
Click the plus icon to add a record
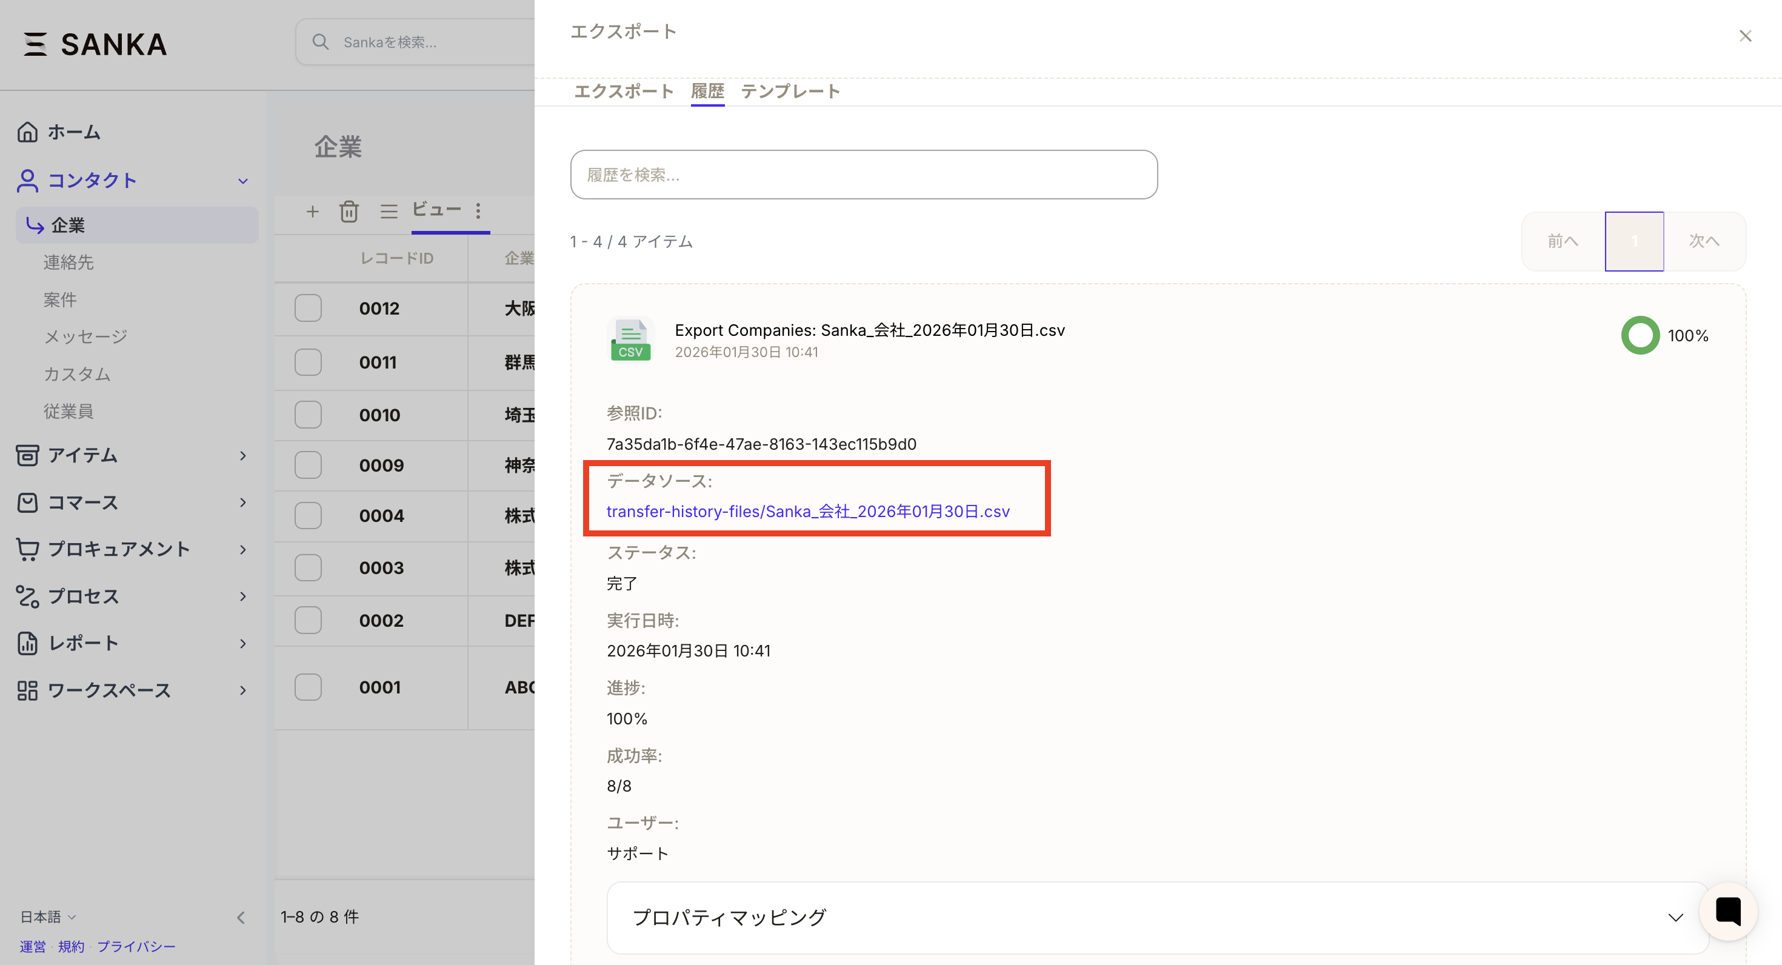point(312,212)
